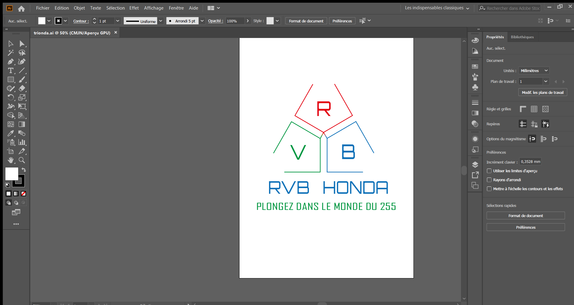Toggle lock guides in Repères
Viewport: 574px width, 305px height.
click(x=534, y=124)
